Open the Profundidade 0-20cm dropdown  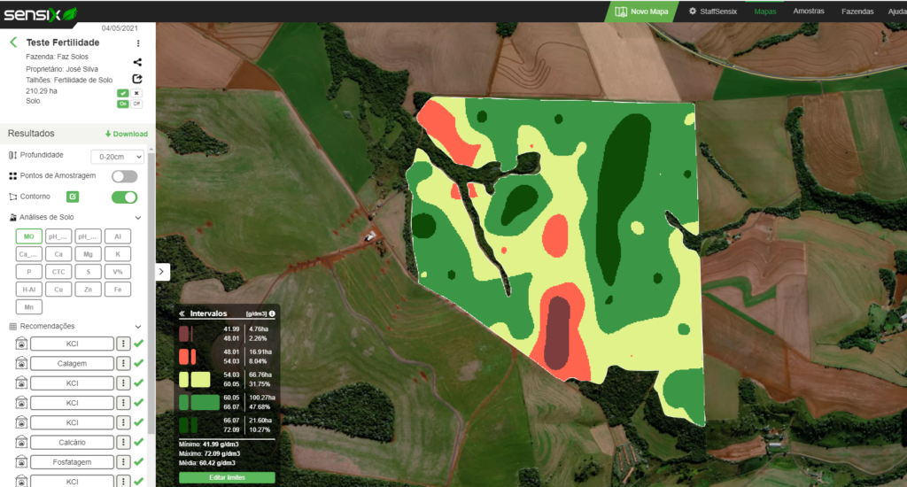(117, 156)
